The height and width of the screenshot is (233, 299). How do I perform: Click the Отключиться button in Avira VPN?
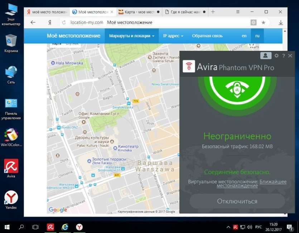(237, 201)
